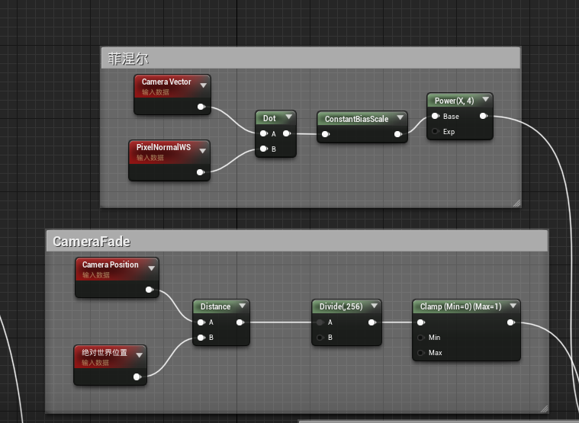Viewport: 579px width, 423px height.
Task: Select the 绝对世界位置 node title
Action: click(x=105, y=352)
